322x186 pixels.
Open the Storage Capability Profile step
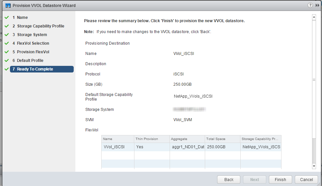[40, 26]
